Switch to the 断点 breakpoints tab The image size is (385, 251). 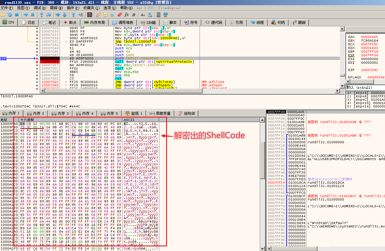click(70, 22)
